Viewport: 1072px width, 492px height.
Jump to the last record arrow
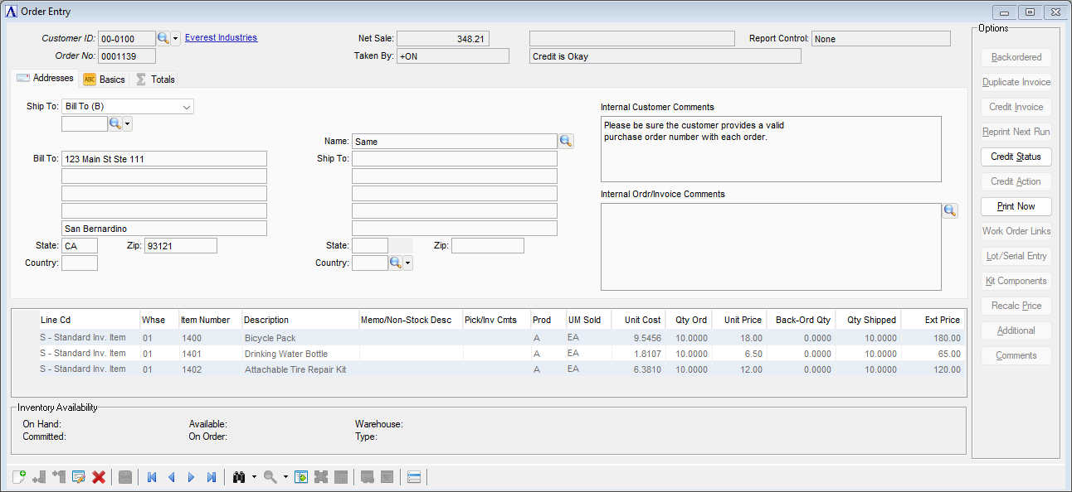point(212,477)
